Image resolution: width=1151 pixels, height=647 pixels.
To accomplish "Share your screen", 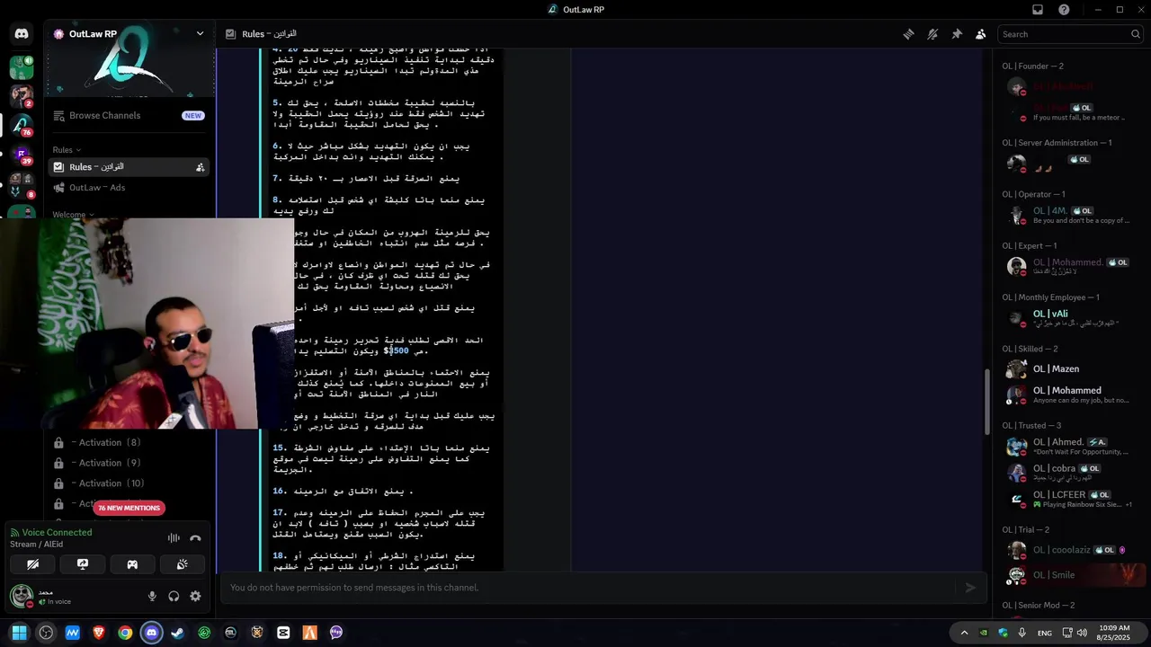I will [82, 564].
